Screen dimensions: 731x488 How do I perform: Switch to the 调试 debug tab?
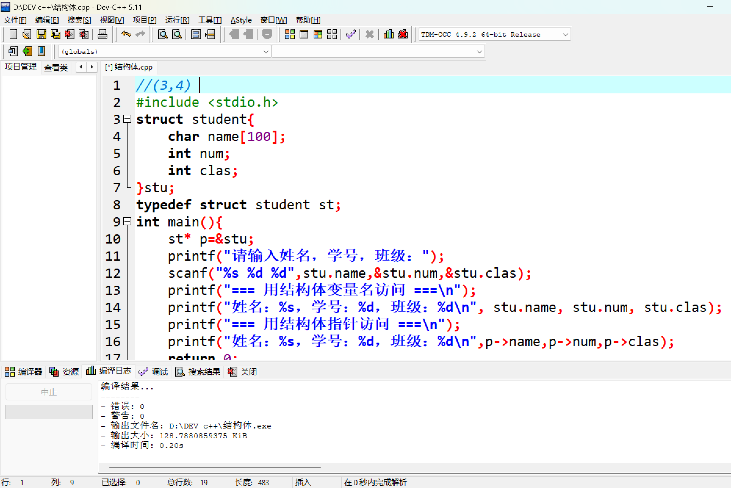click(x=154, y=371)
